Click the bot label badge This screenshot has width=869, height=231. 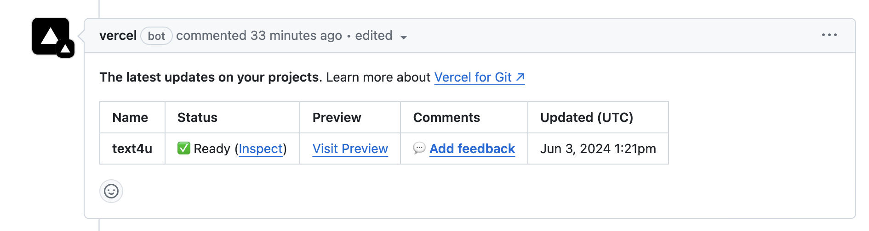coord(156,36)
